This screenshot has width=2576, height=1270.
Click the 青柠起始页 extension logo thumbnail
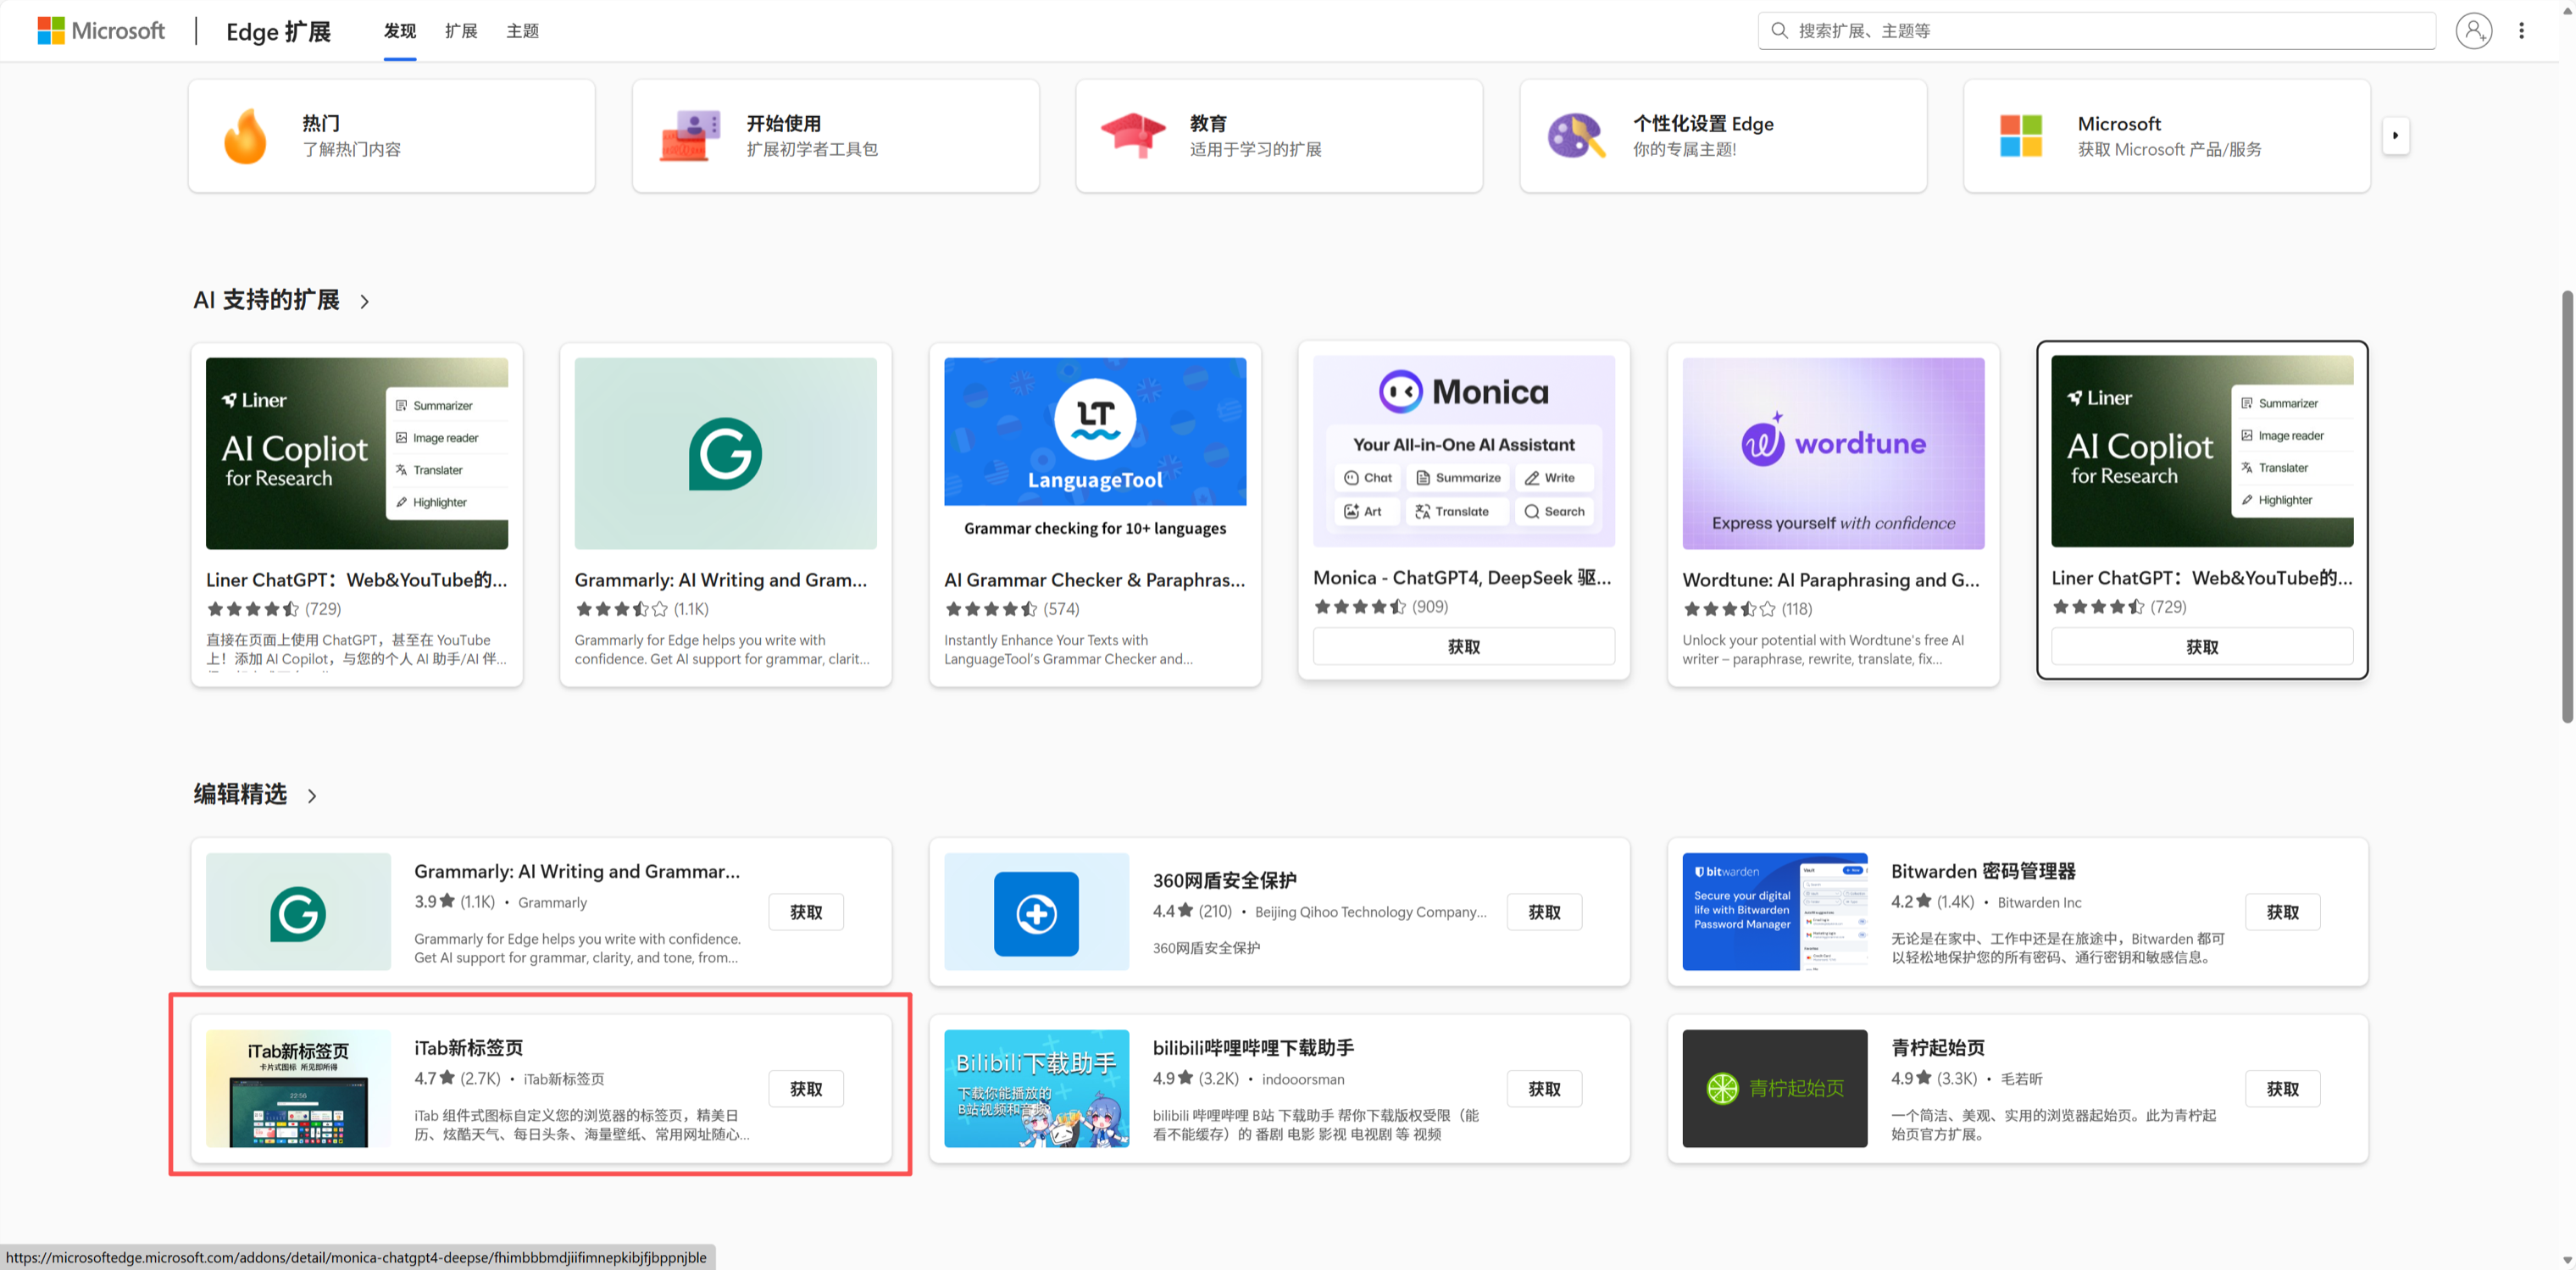(x=1774, y=1088)
